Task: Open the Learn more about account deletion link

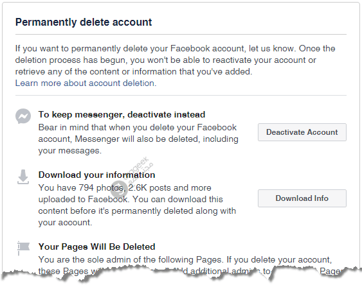Action: (x=86, y=83)
